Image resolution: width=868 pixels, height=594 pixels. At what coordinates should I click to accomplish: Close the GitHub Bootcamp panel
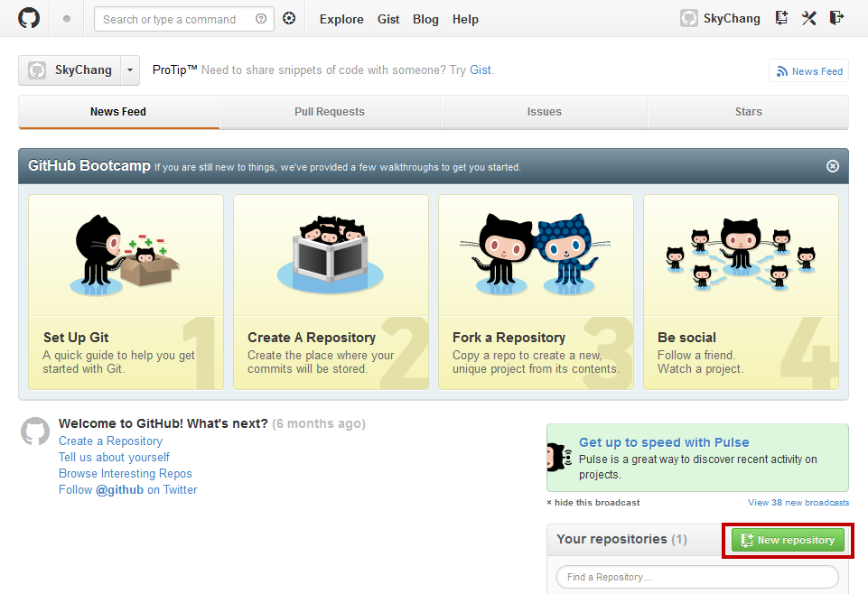833,166
